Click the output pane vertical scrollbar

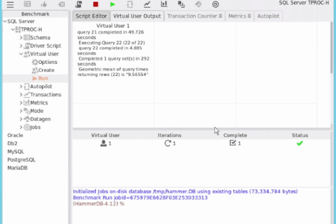[332, 47]
